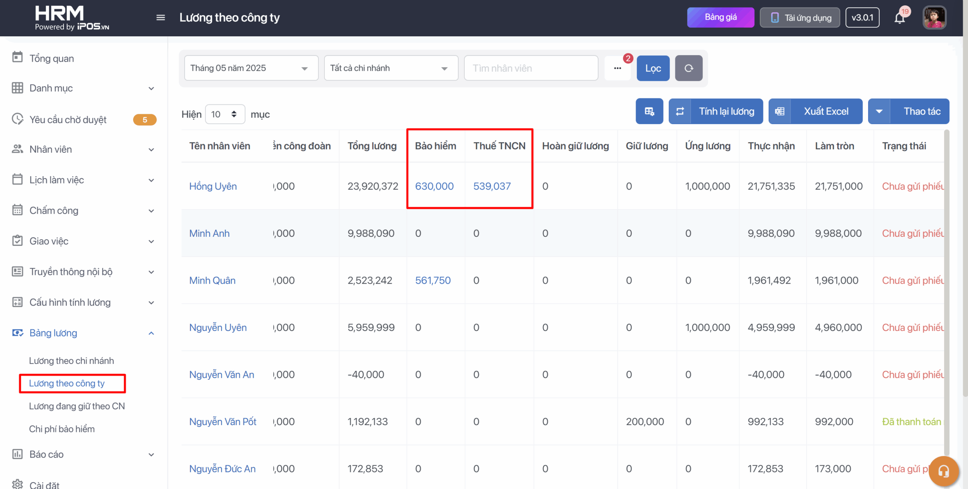Click the Tìm nhân viên search field
Image resolution: width=968 pixels, height=489 pixels.
pyautogui.click(x=531, y=68)
